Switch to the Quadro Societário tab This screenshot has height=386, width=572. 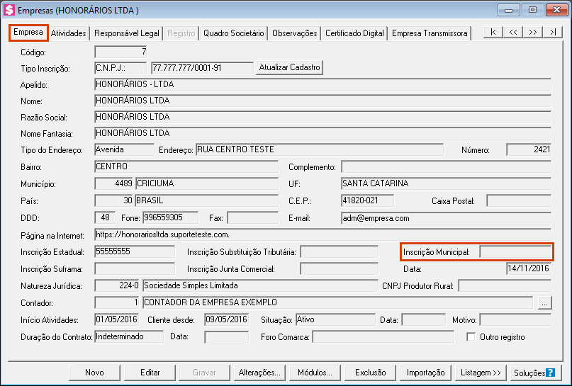pos(233,33)
